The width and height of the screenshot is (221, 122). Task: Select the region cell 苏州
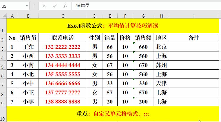click(x=161, y=65)
